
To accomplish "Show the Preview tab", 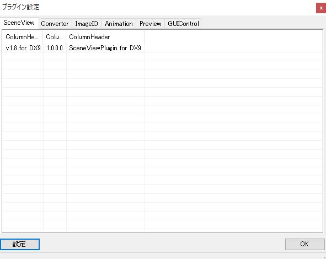I will [151, 24].
